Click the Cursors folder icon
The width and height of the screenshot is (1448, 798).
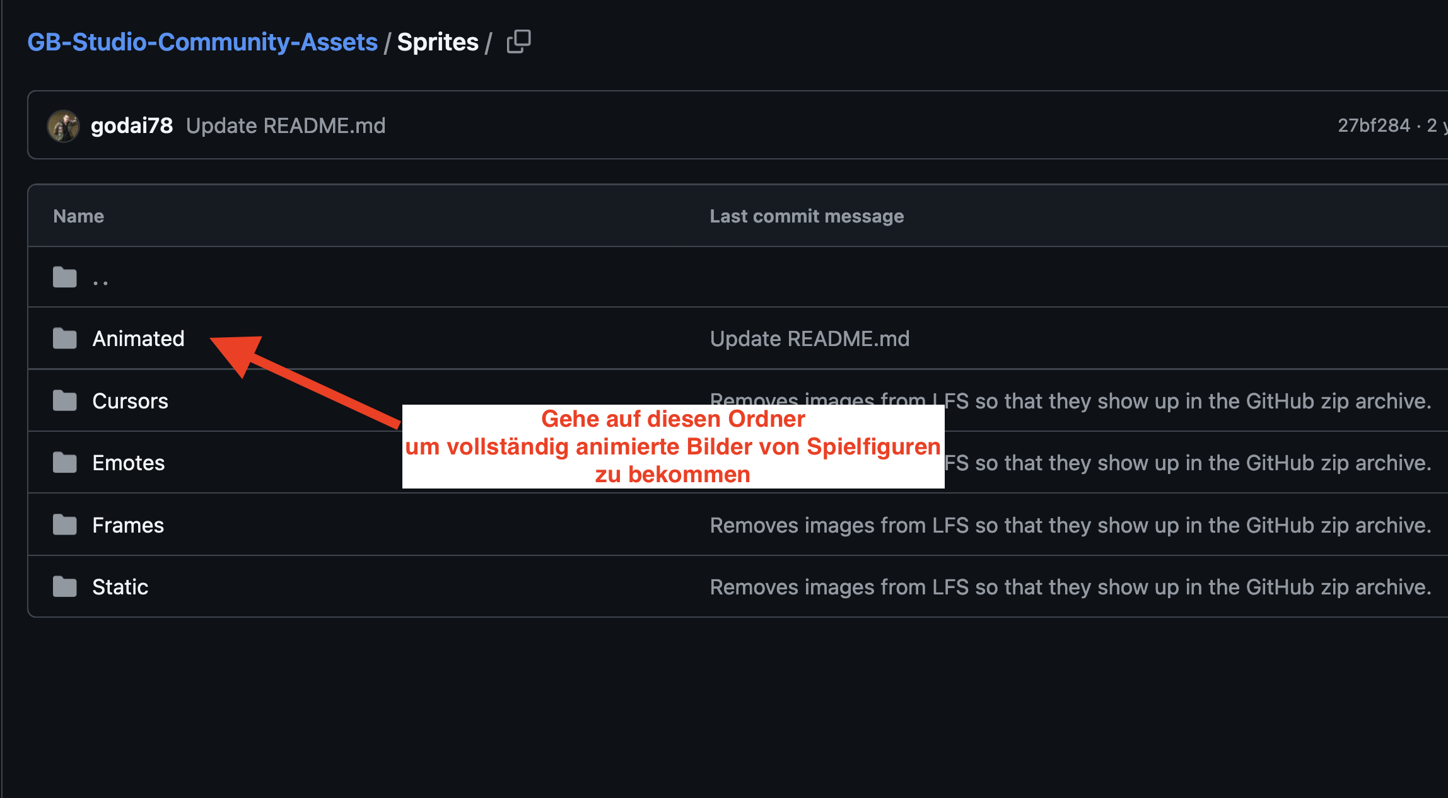[x=64, y=401]
